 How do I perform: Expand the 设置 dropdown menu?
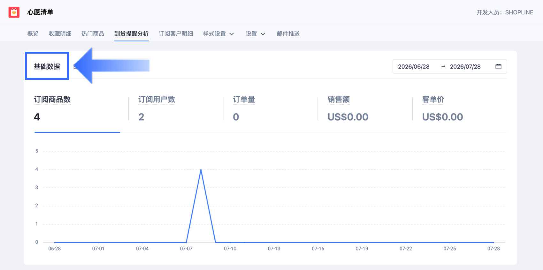pyautogui.click(x=255, y=34)
